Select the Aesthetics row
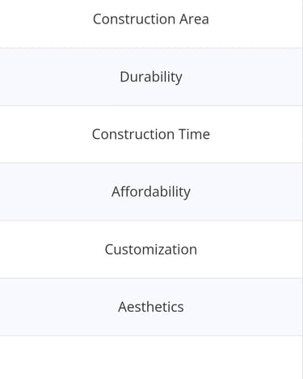This screenshot has height=379, width=303. click(151, 307)
